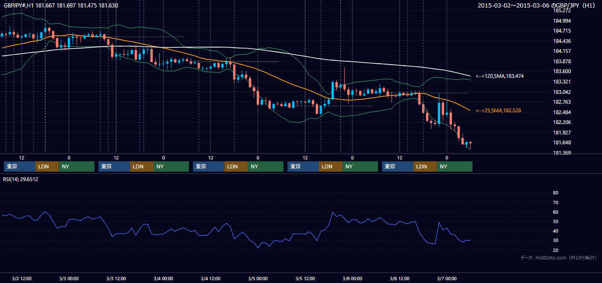The height and width of the screenshot is (283, 602).
Task: Select the LDN session block for 3/5
Action: pos(331,166)
